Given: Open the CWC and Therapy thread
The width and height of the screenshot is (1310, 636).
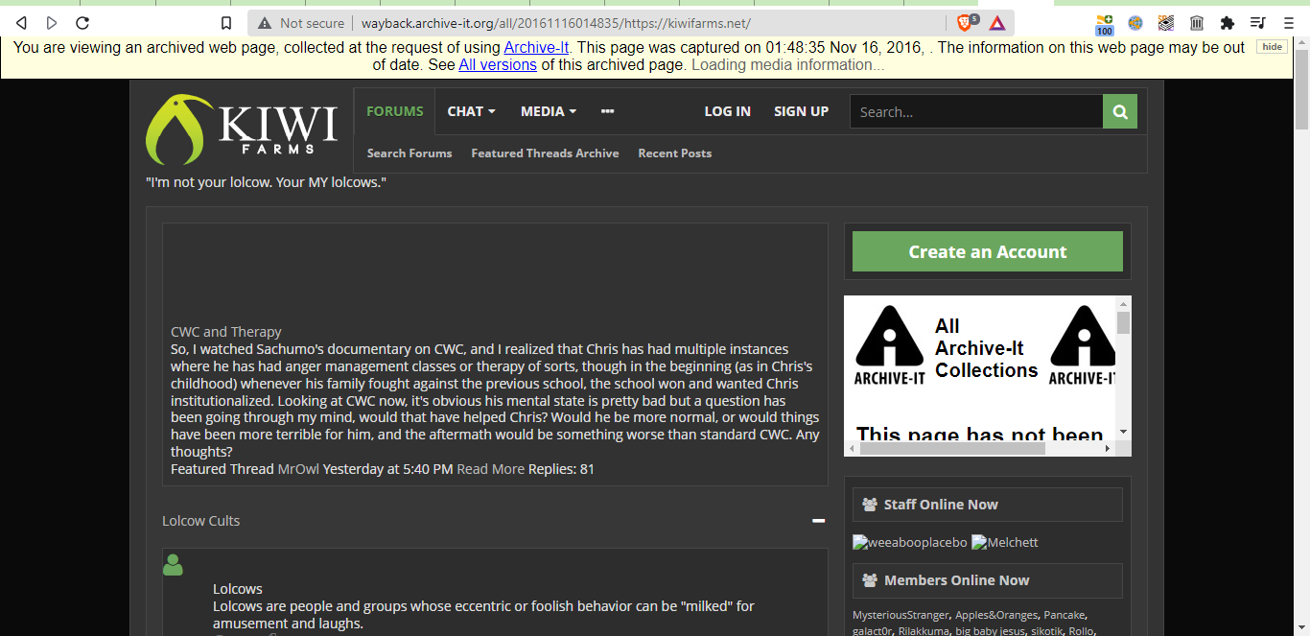Looking at the screenshot, I should click(x=226, y=332).
